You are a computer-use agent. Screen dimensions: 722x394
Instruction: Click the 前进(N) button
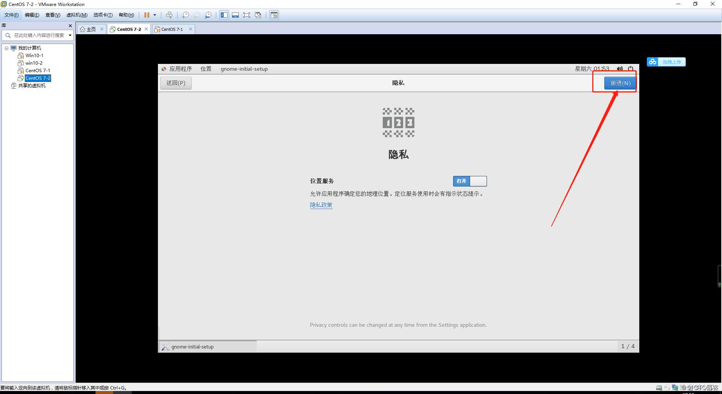tap(620, 83)
